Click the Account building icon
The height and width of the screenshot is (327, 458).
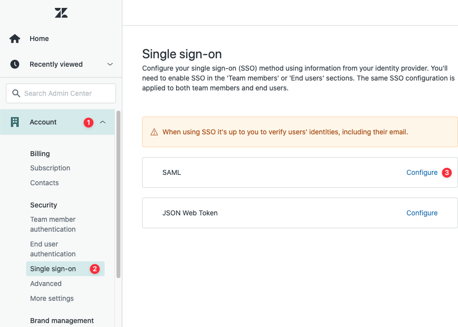click(x=14, y=122)
